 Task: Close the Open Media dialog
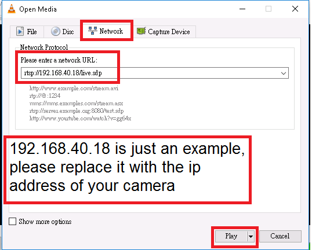pyautogui.click(x=295, y=9)
